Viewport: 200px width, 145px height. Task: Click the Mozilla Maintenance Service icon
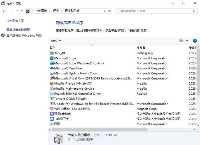point(52,88)
